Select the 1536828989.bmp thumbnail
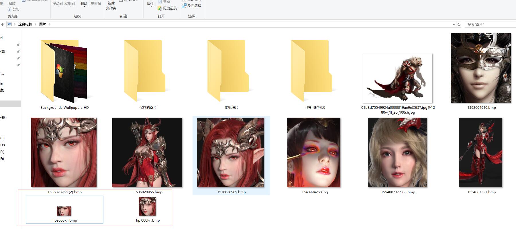The height and width of the screenshot is (229, 516). [x=231, y=152]
